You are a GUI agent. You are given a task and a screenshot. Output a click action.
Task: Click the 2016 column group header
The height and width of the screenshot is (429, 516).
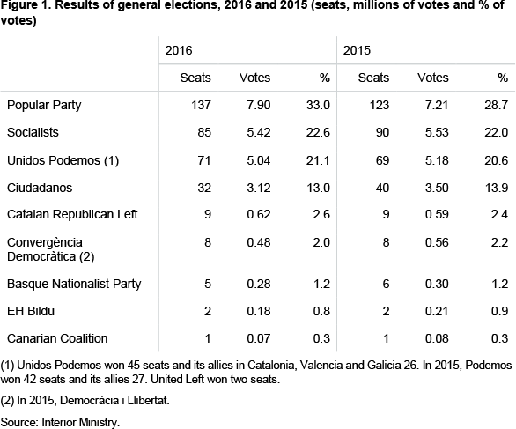[179, 50]
